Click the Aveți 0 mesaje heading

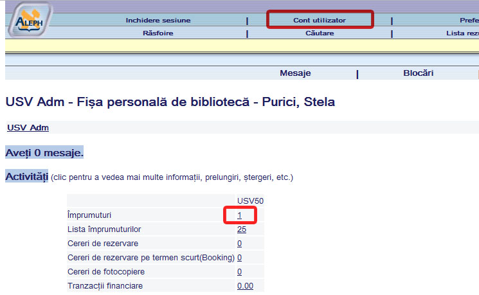44,153
